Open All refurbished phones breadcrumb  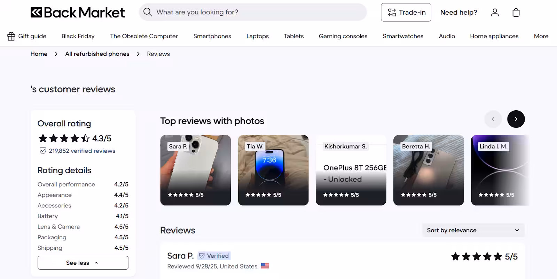tap(97, 54)
